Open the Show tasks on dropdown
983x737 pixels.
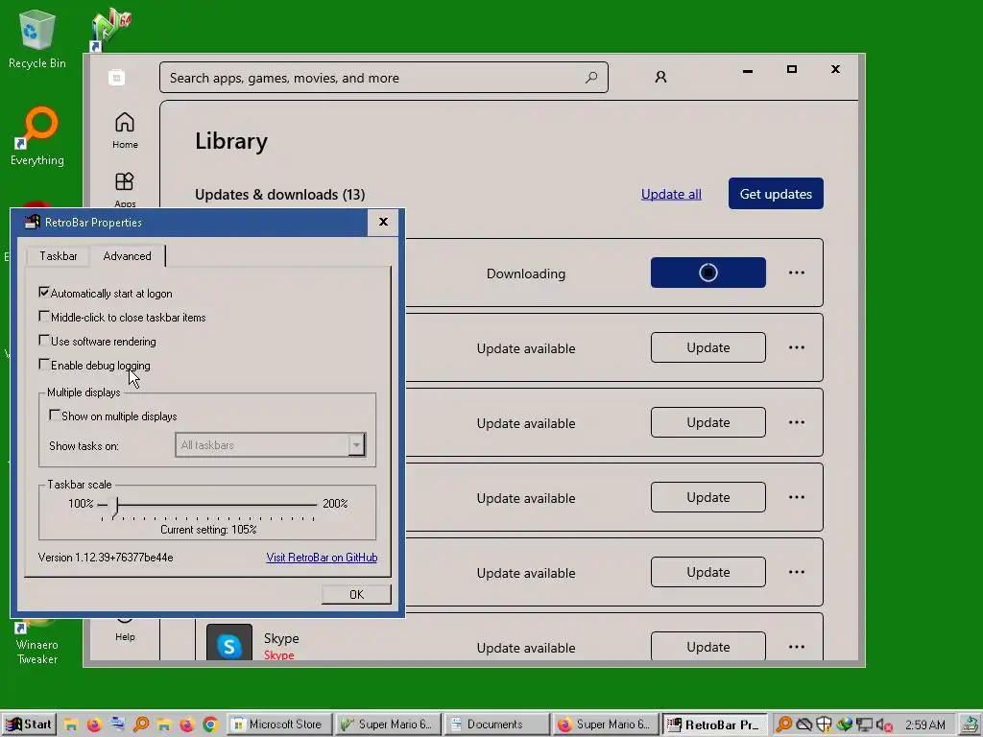pos(270,445)
